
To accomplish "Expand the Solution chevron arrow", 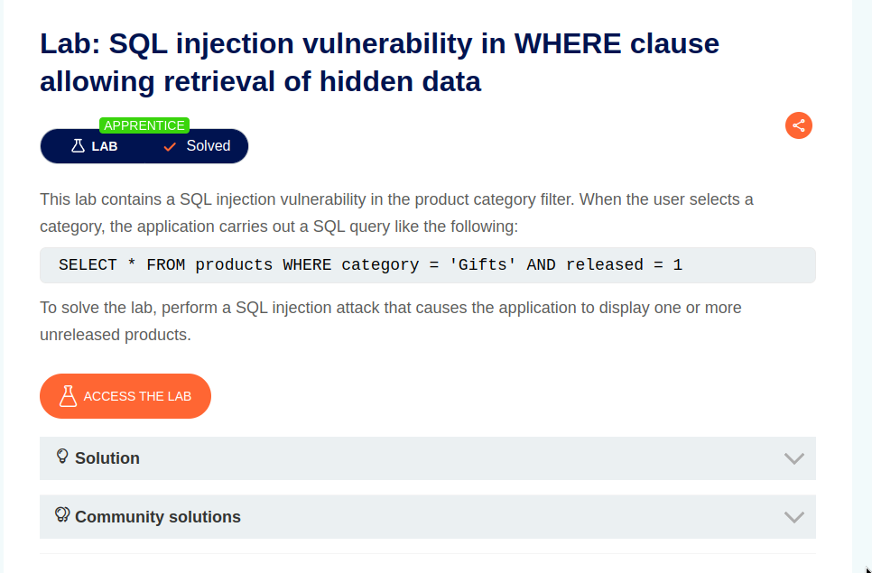I will [794, 458].
